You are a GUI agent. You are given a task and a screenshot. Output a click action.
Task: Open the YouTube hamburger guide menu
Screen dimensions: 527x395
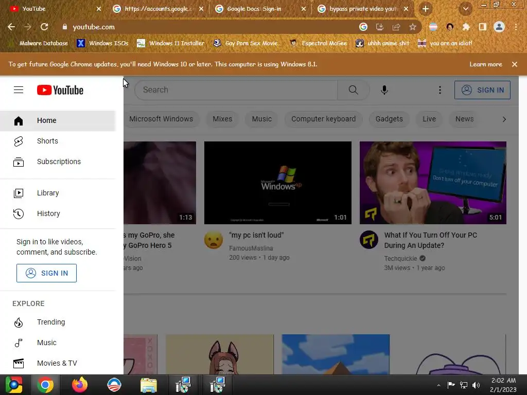point(19,90)
